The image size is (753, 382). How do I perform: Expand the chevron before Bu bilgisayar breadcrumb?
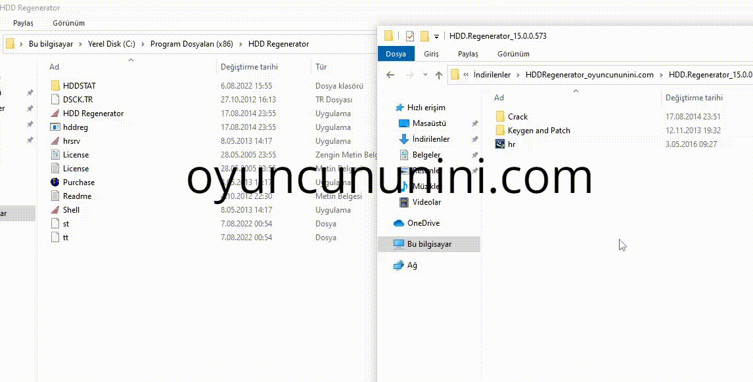[21, 44]
